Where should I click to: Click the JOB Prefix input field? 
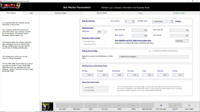click(x=102, y=32)
